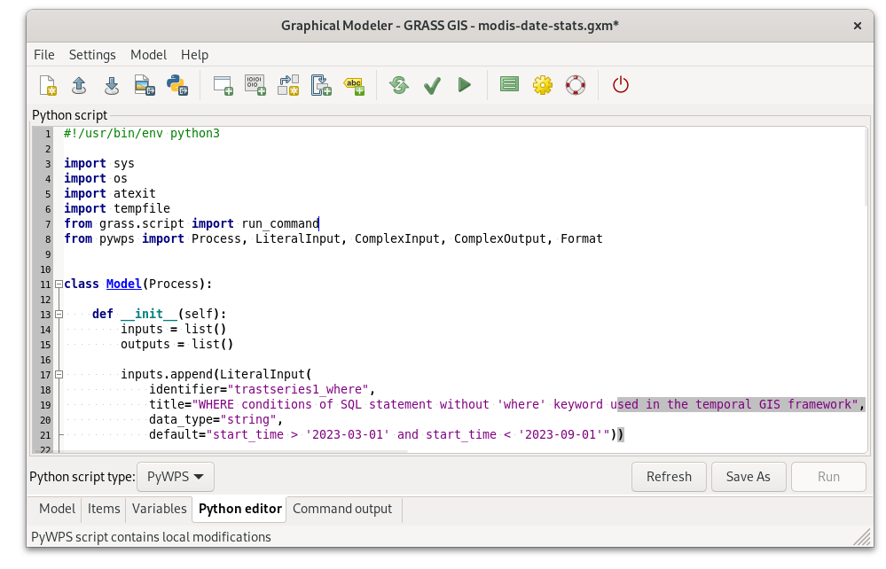The width and height of the screenshot is (886, 569).
Task: Show help lifebuoy icon
Action: (x=576, y=85)
